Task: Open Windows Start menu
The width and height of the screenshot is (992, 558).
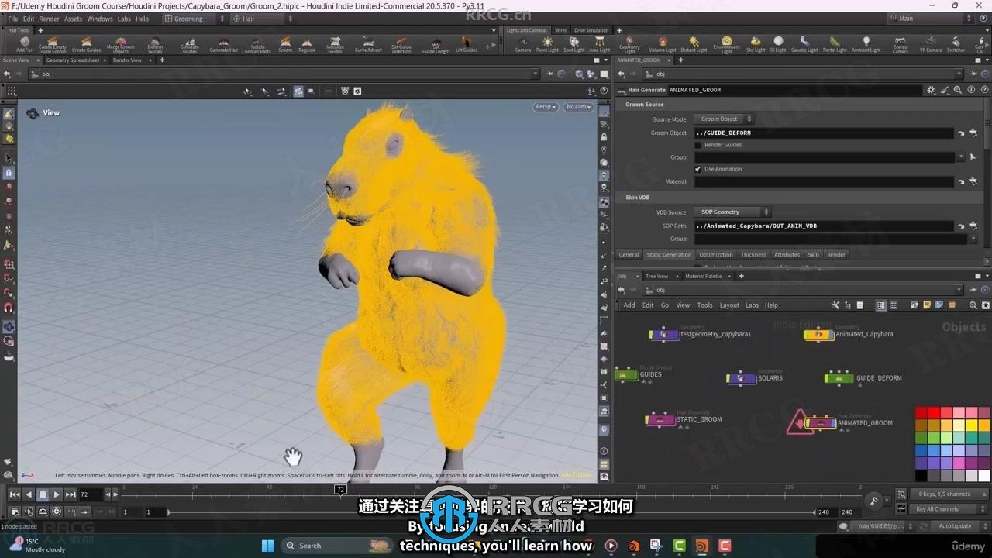Action: (267, 546)
